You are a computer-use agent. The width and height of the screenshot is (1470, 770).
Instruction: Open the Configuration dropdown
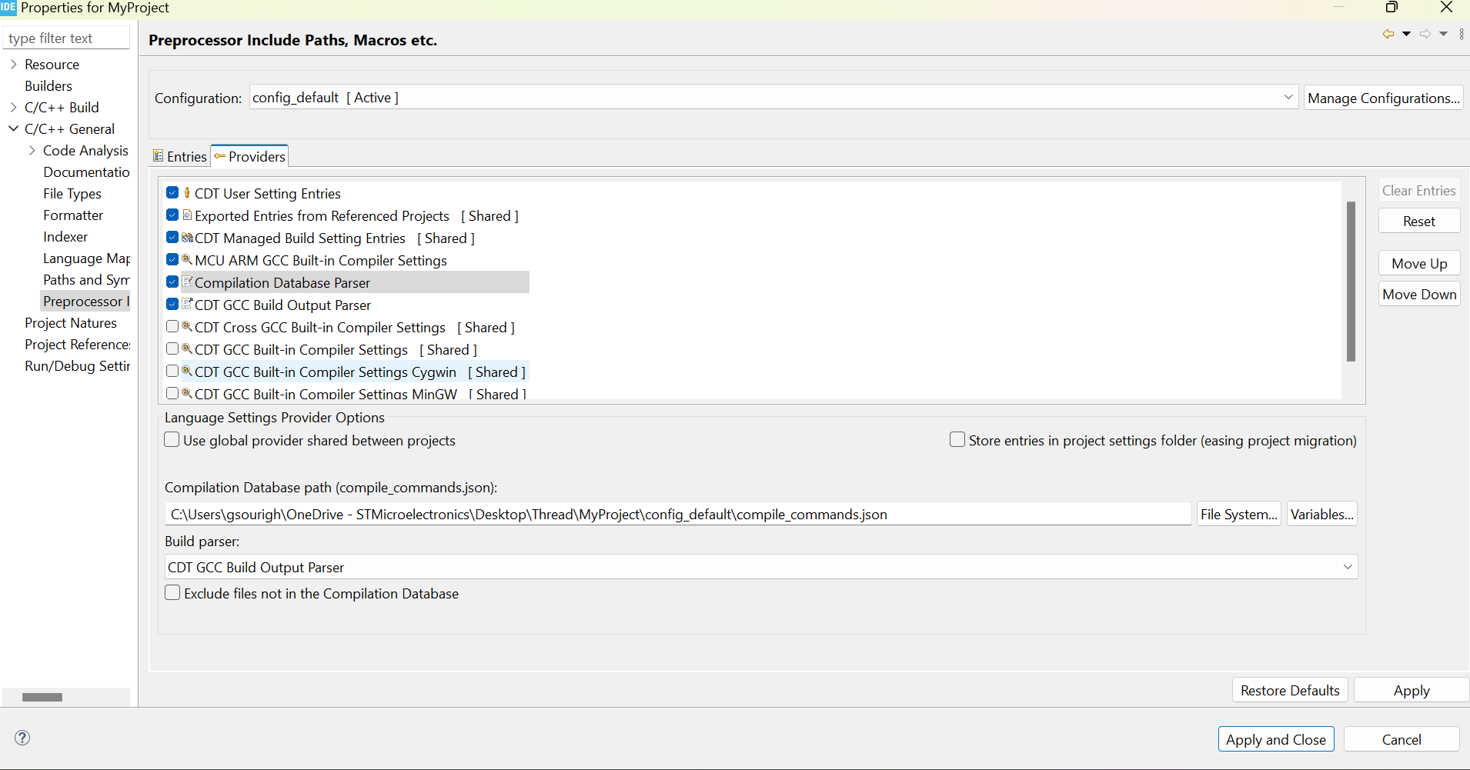pos(1288,98)
